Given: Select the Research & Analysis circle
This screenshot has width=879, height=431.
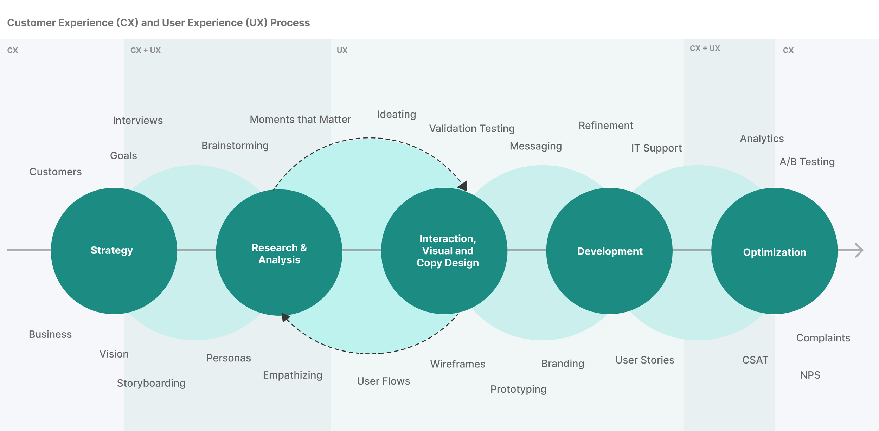Looking at the screenshot, I should tap(279, 253).
